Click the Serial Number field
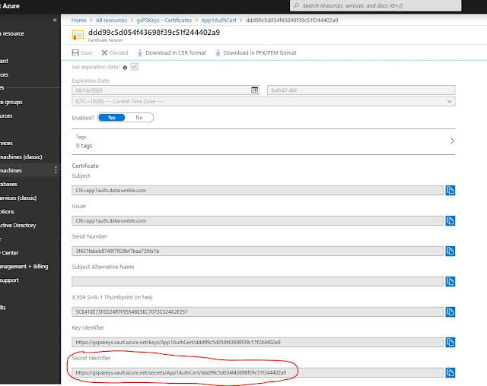487x386 pixels. tap(257, 252)
